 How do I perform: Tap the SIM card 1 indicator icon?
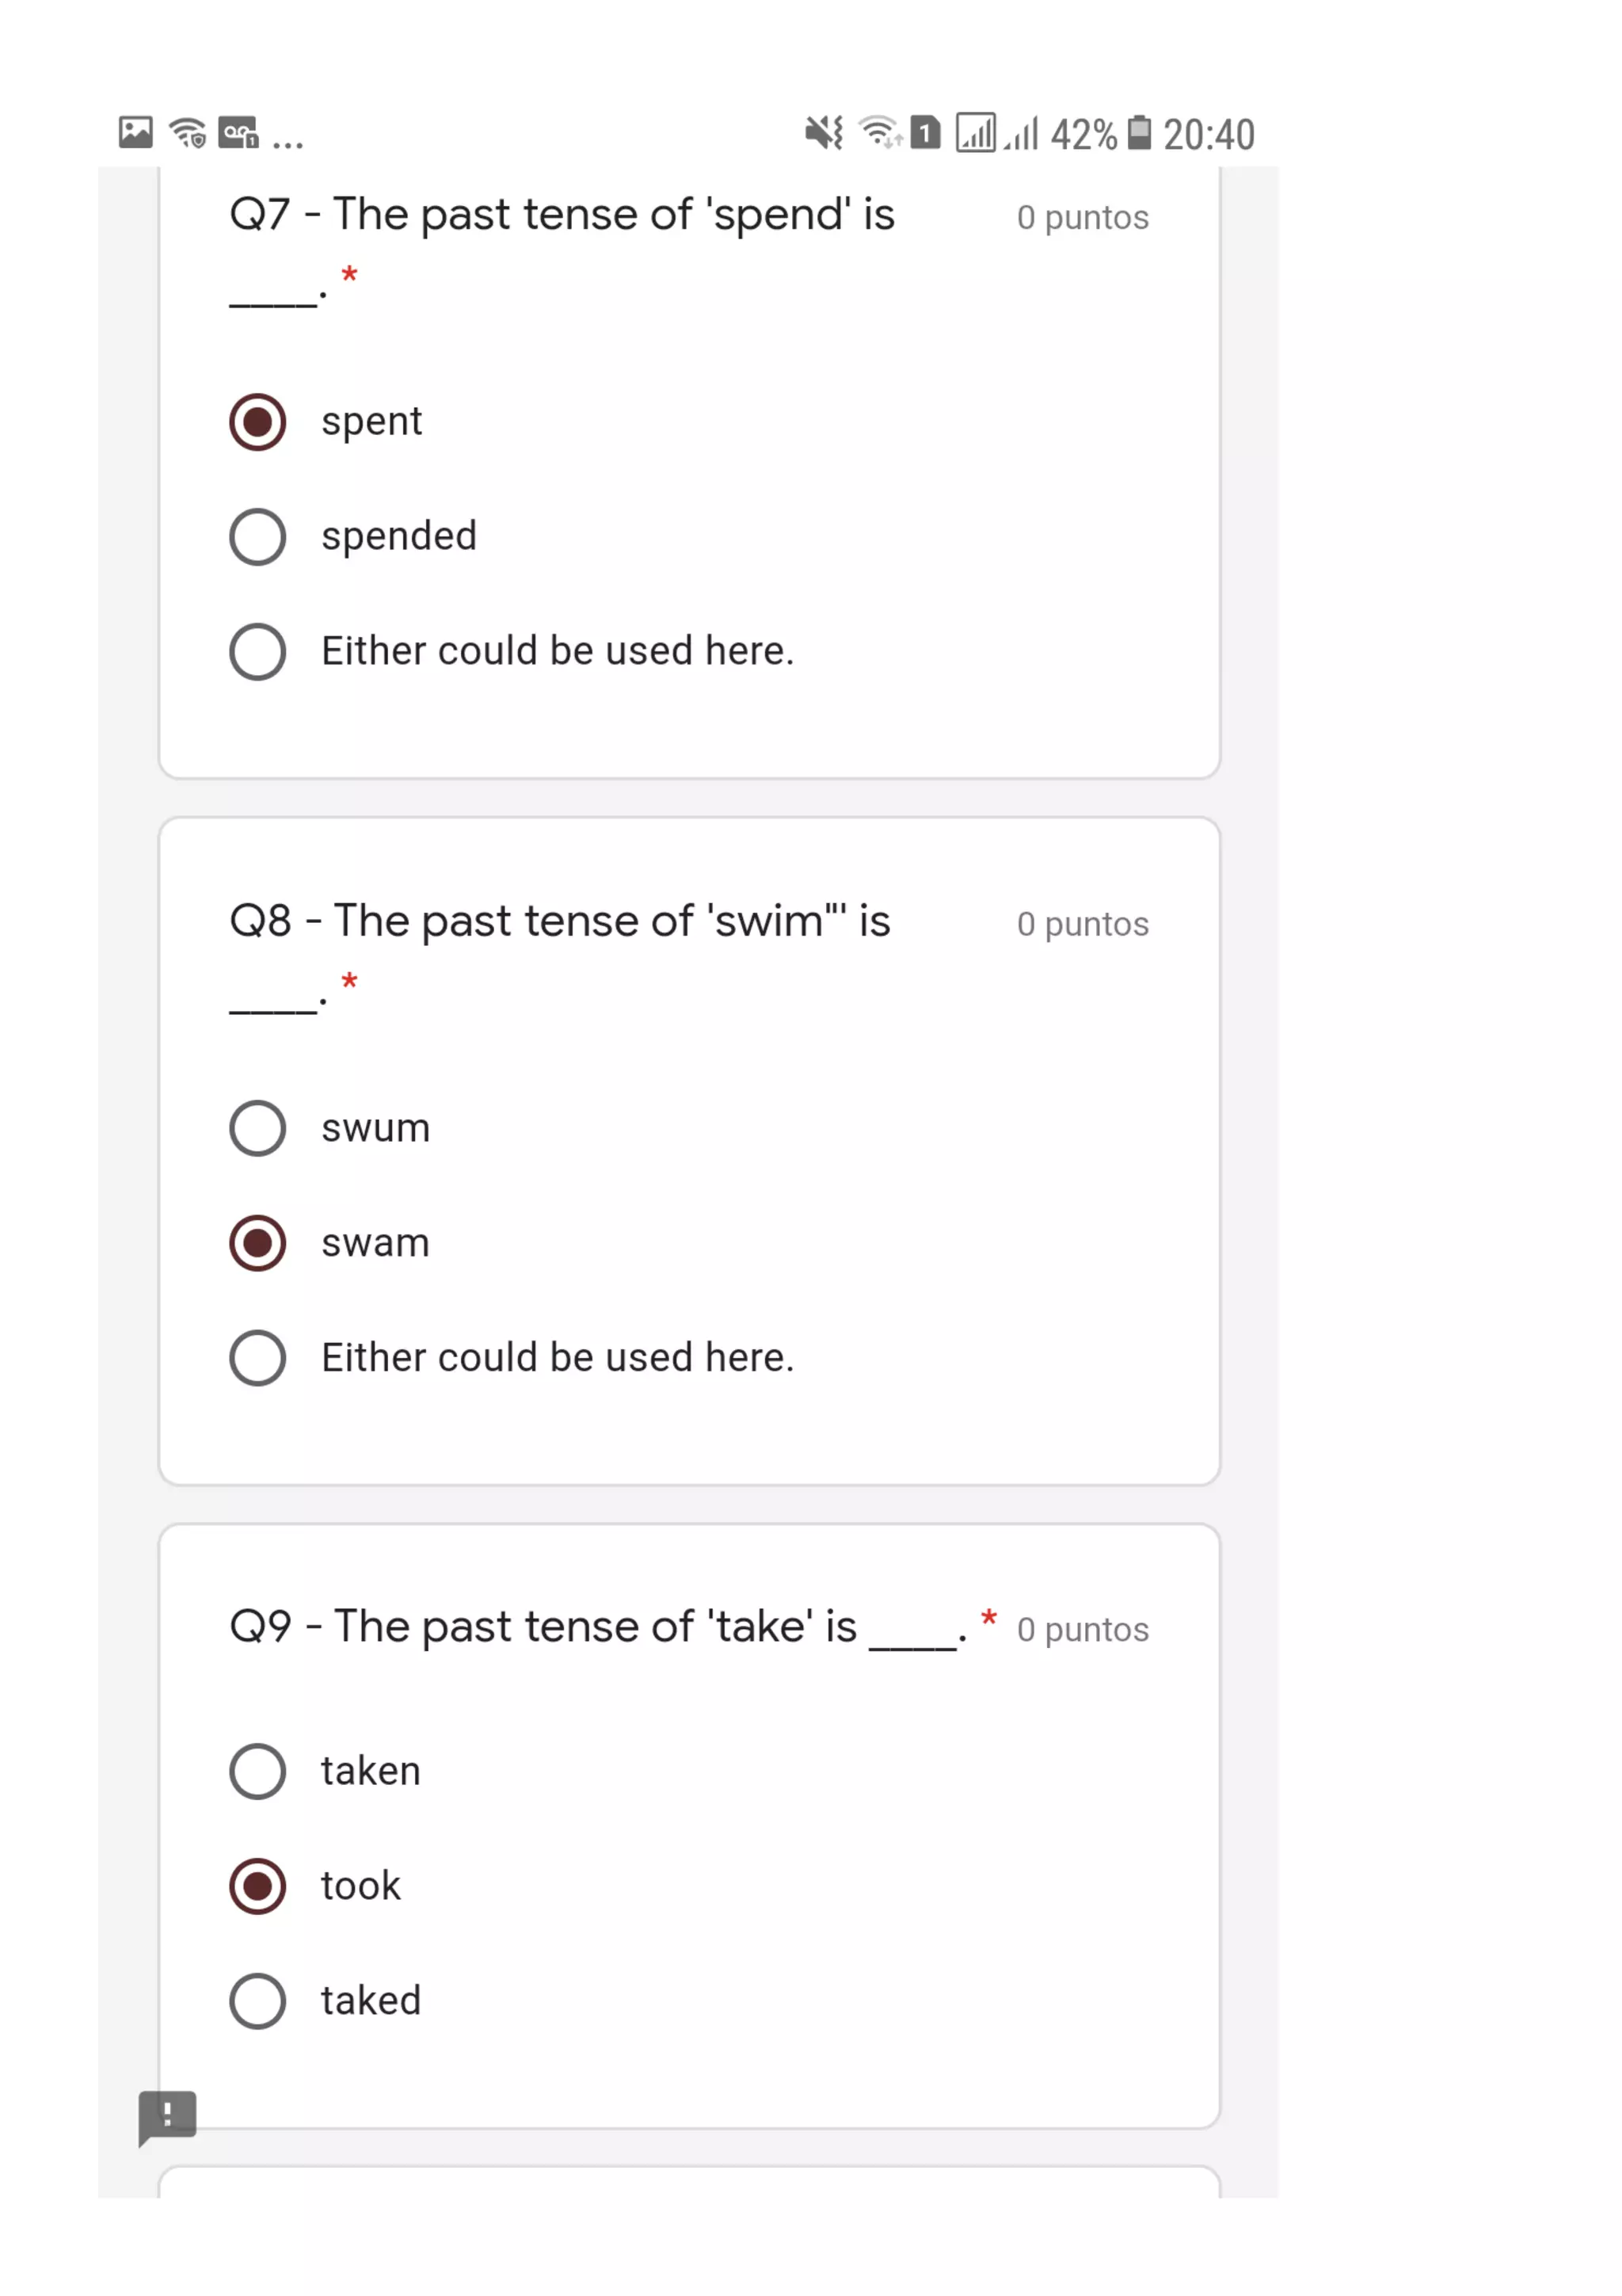925,132
